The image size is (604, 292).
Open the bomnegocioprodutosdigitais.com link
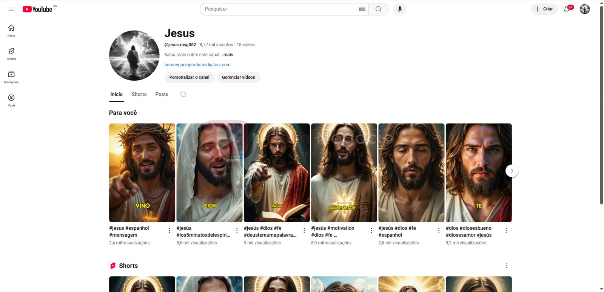[197, 65]
